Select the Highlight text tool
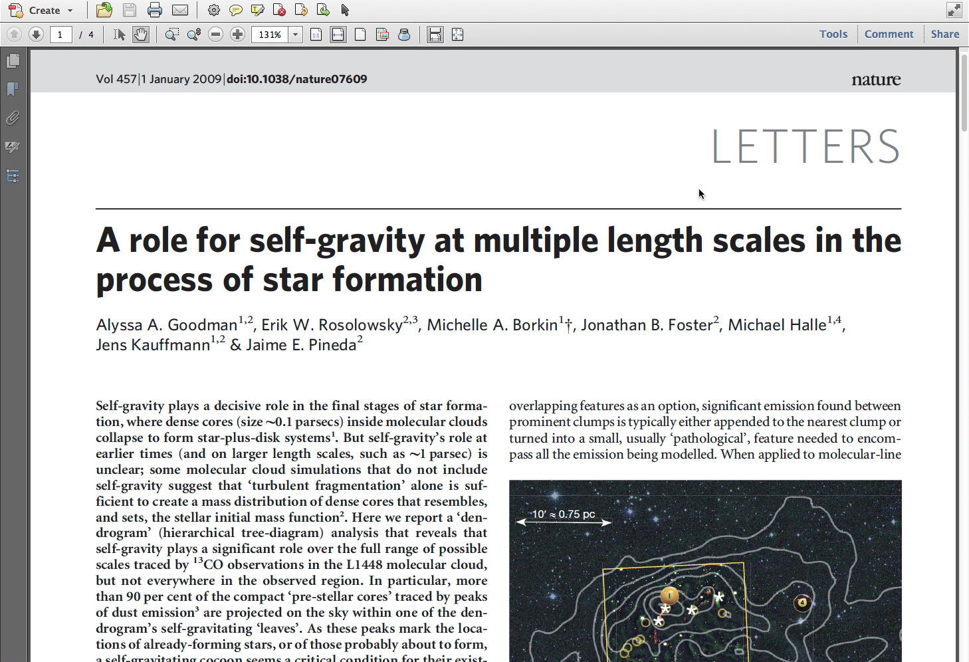The image size is (969, 662). [x=257, y=10]
